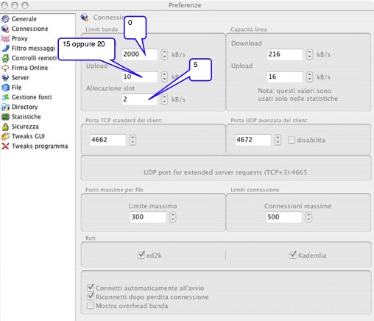Select the Gestione fonti icon
This screenshot has height=321, width=374.
[5, 97]
